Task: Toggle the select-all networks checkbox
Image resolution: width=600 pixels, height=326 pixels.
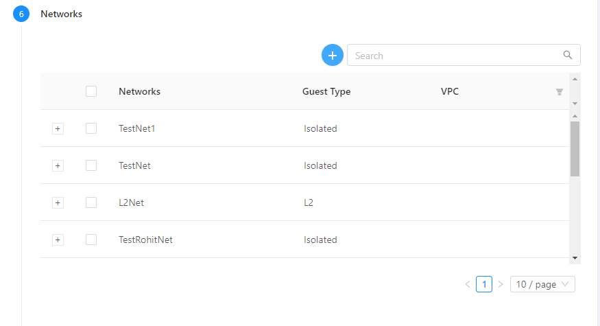Action: coord(91,91)
